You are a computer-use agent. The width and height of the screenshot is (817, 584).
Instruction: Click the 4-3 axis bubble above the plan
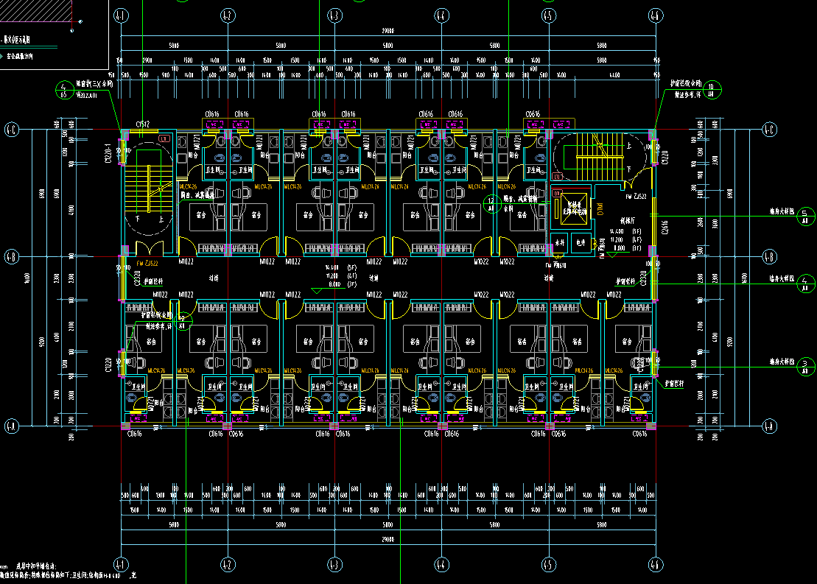(x=334, y=15)
